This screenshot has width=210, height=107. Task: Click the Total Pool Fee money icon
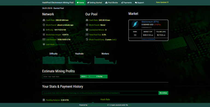[x=87, y=35]
